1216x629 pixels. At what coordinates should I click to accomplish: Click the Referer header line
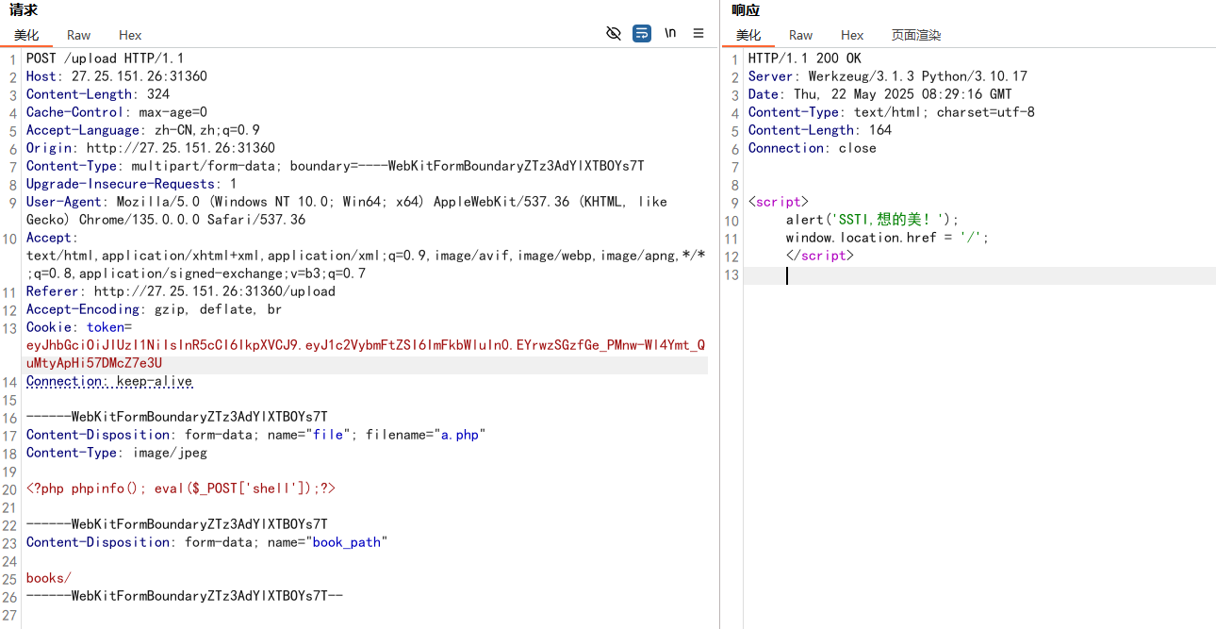point(181,291)
